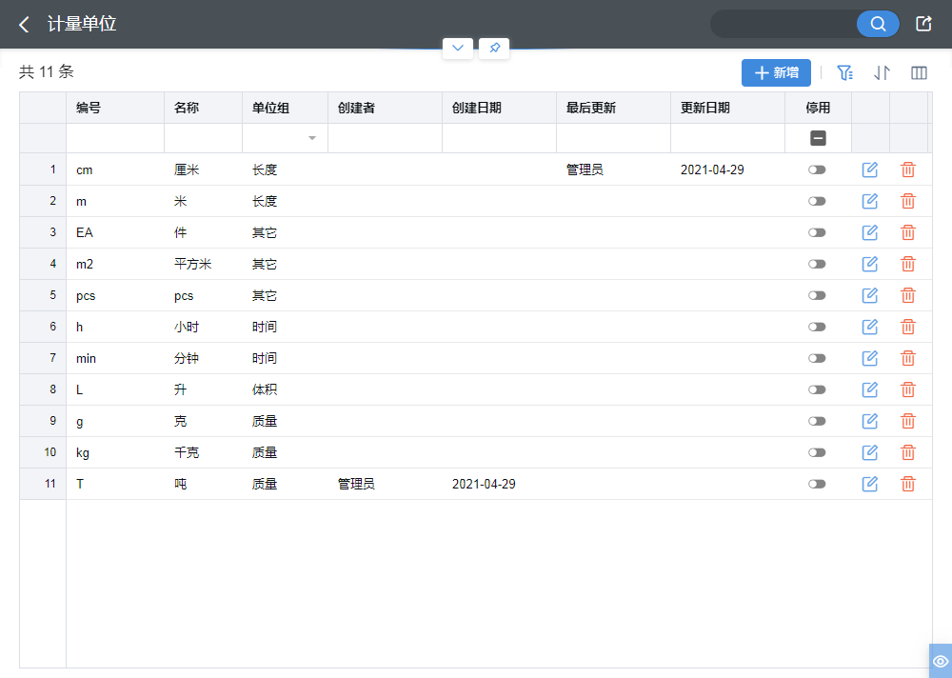This screenshot has height=678, width=952.
Task: Edit the T (吨) row
Action: [870, 484]
